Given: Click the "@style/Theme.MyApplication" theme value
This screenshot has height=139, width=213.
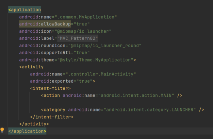Looking at the screenshot, I should coord(95,60).
